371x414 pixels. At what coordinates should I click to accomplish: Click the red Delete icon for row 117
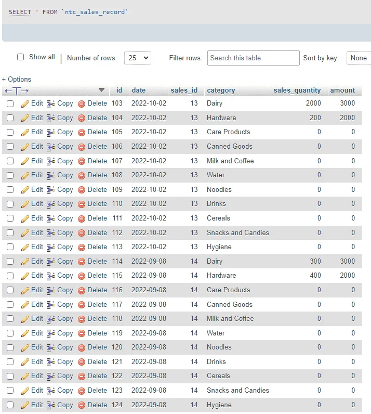click(x=82, y=305)
